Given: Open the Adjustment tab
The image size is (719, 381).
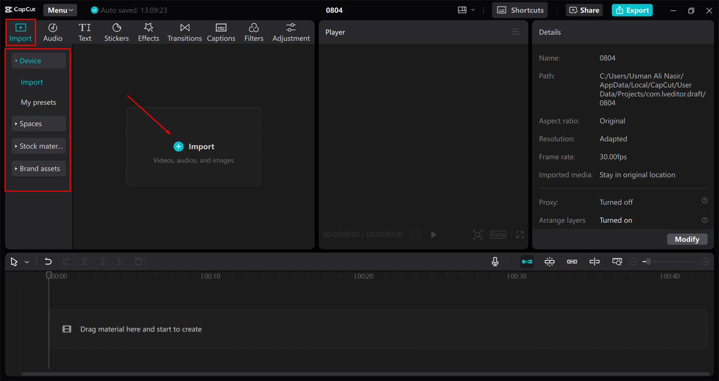Looking at the screenshot, I should pyautogui.click(x=291, y=33).
